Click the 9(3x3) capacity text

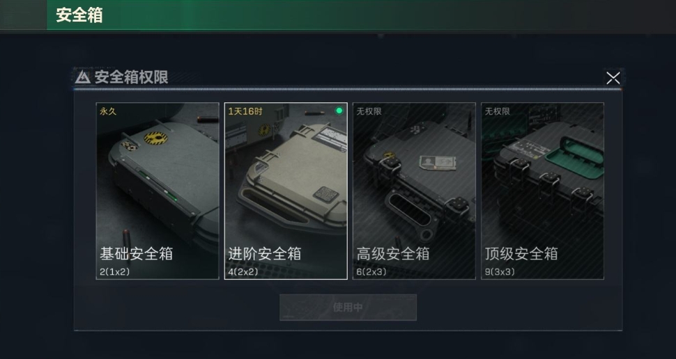coord(500,272)
